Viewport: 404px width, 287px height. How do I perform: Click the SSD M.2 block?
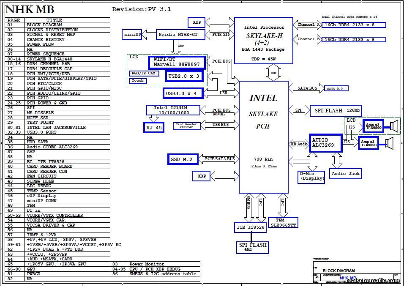tap(182, 159)
